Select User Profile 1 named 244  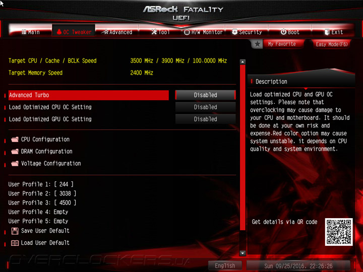tap(41, 184)
